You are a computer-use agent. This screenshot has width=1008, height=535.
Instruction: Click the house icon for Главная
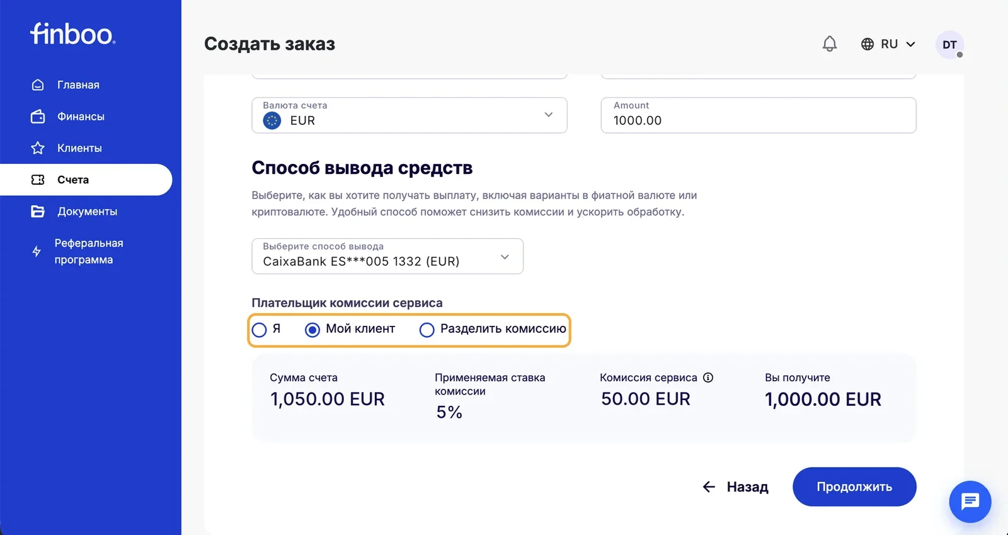pyautogui.click(x=38, y=85)
